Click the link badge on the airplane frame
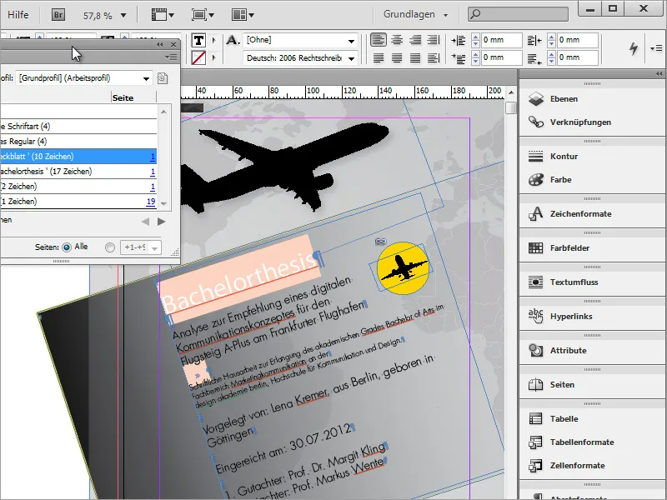The width and height of the screenshot is (667, 500). click(381, 242)
